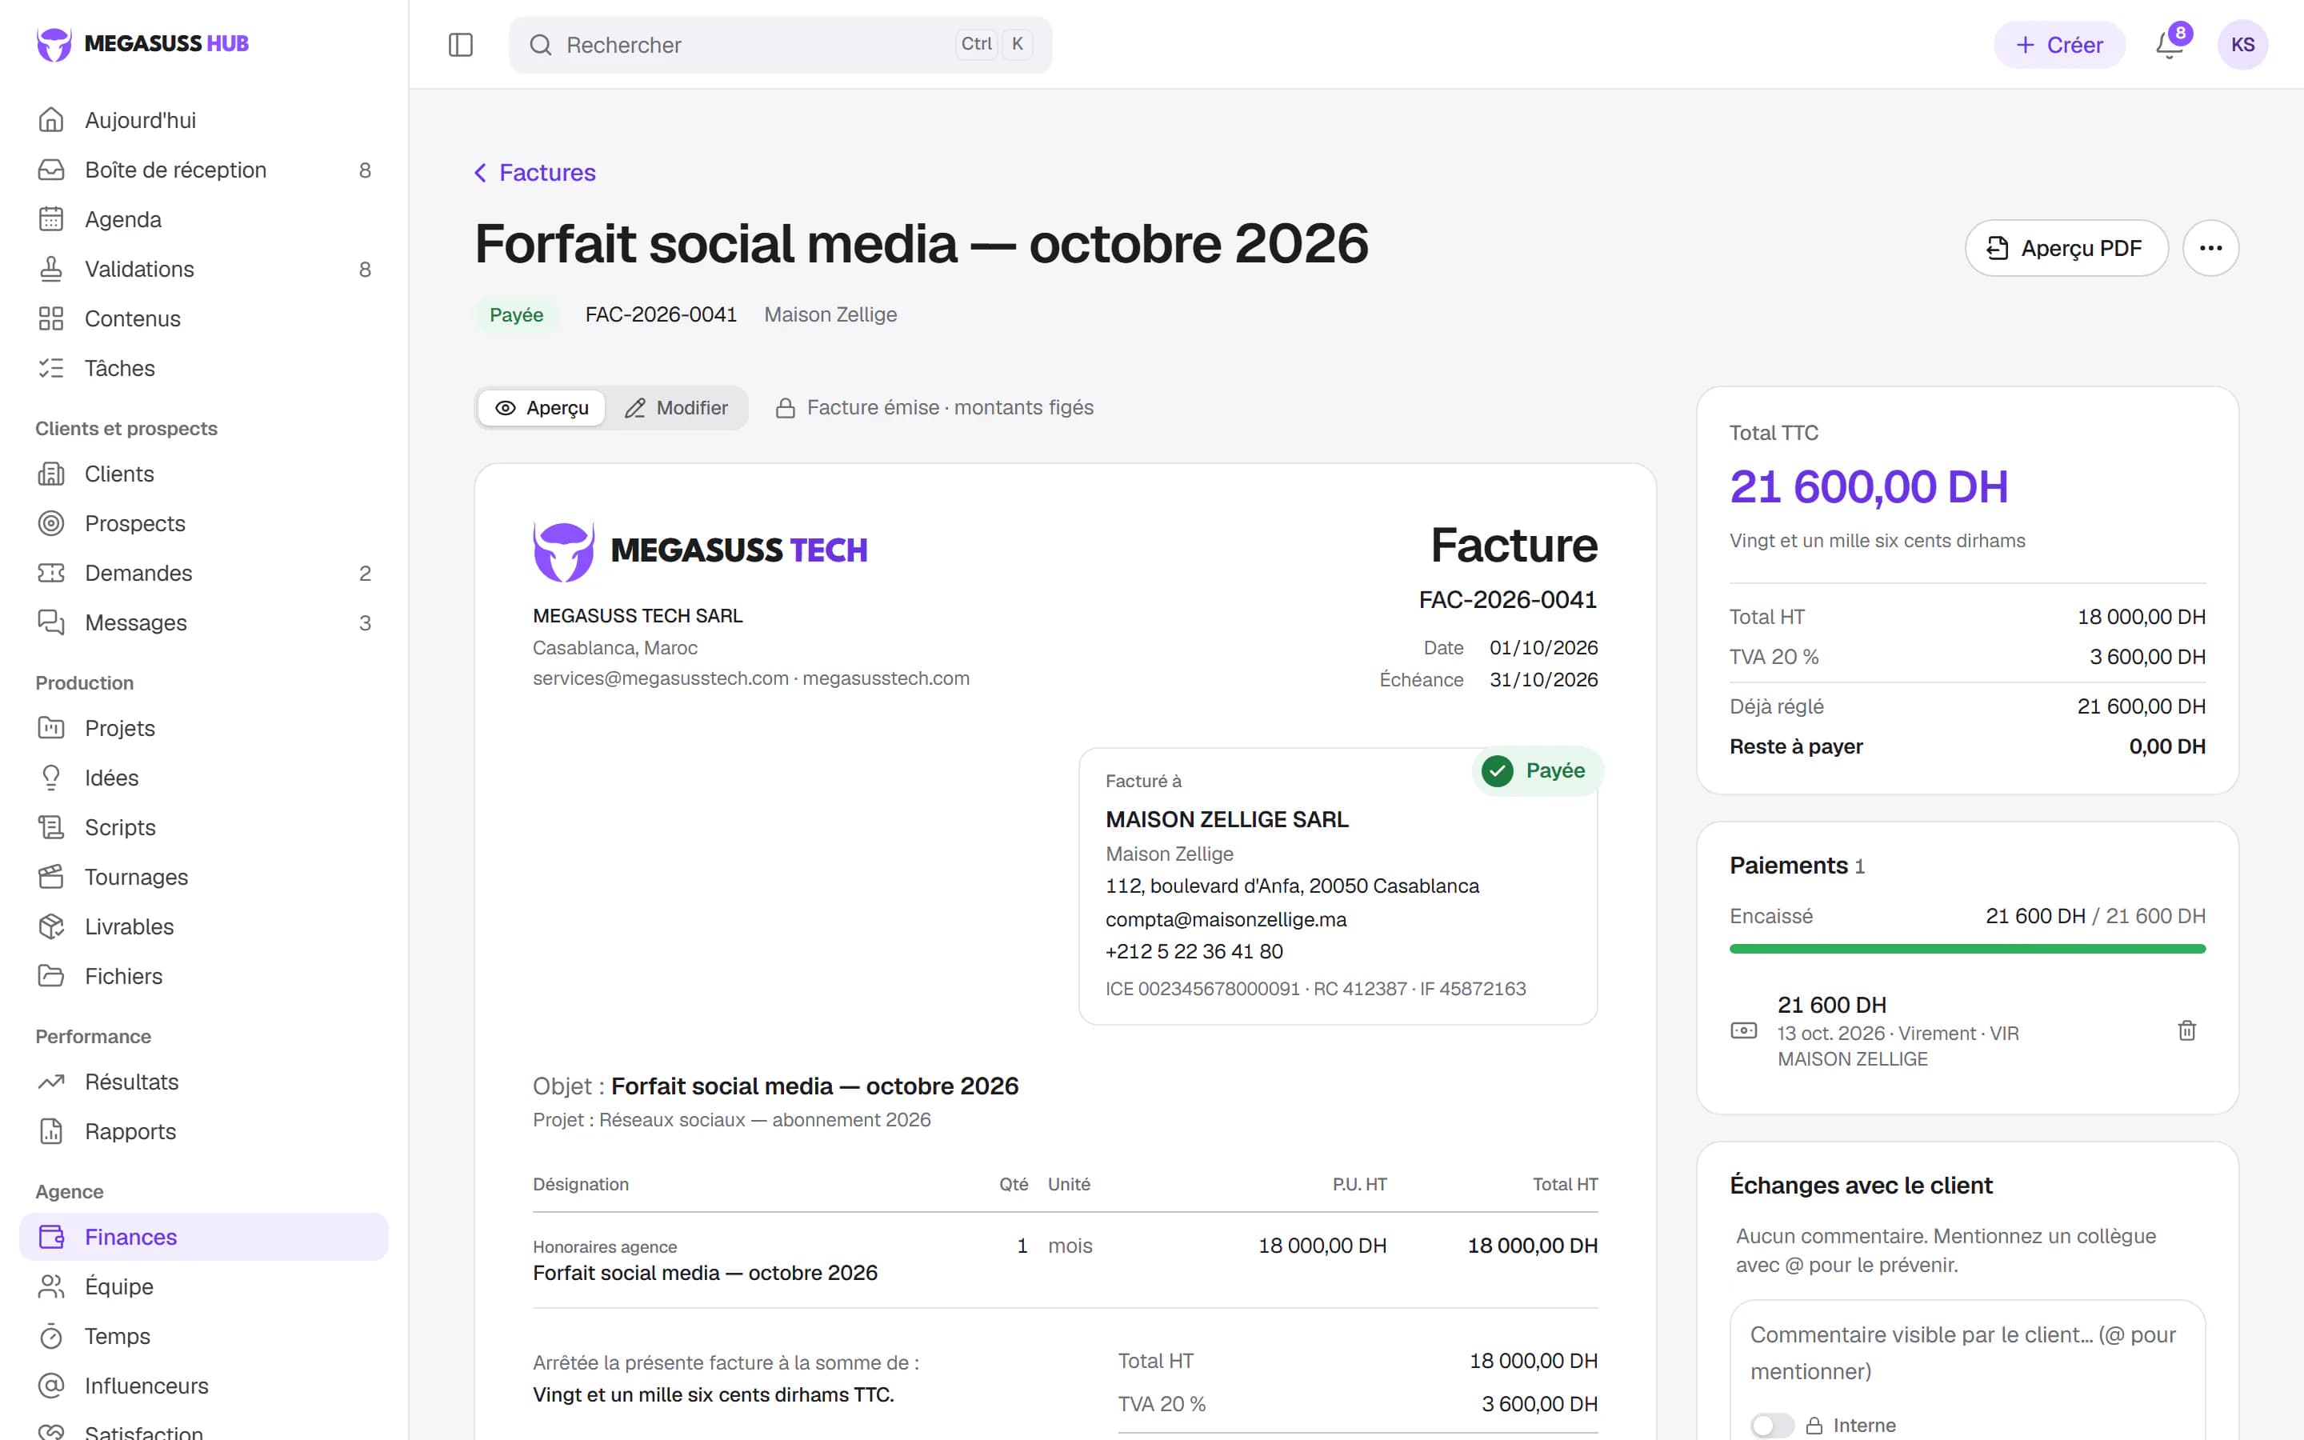
Task: Open Validations in sidebar
Action: [x=204, y=269]
